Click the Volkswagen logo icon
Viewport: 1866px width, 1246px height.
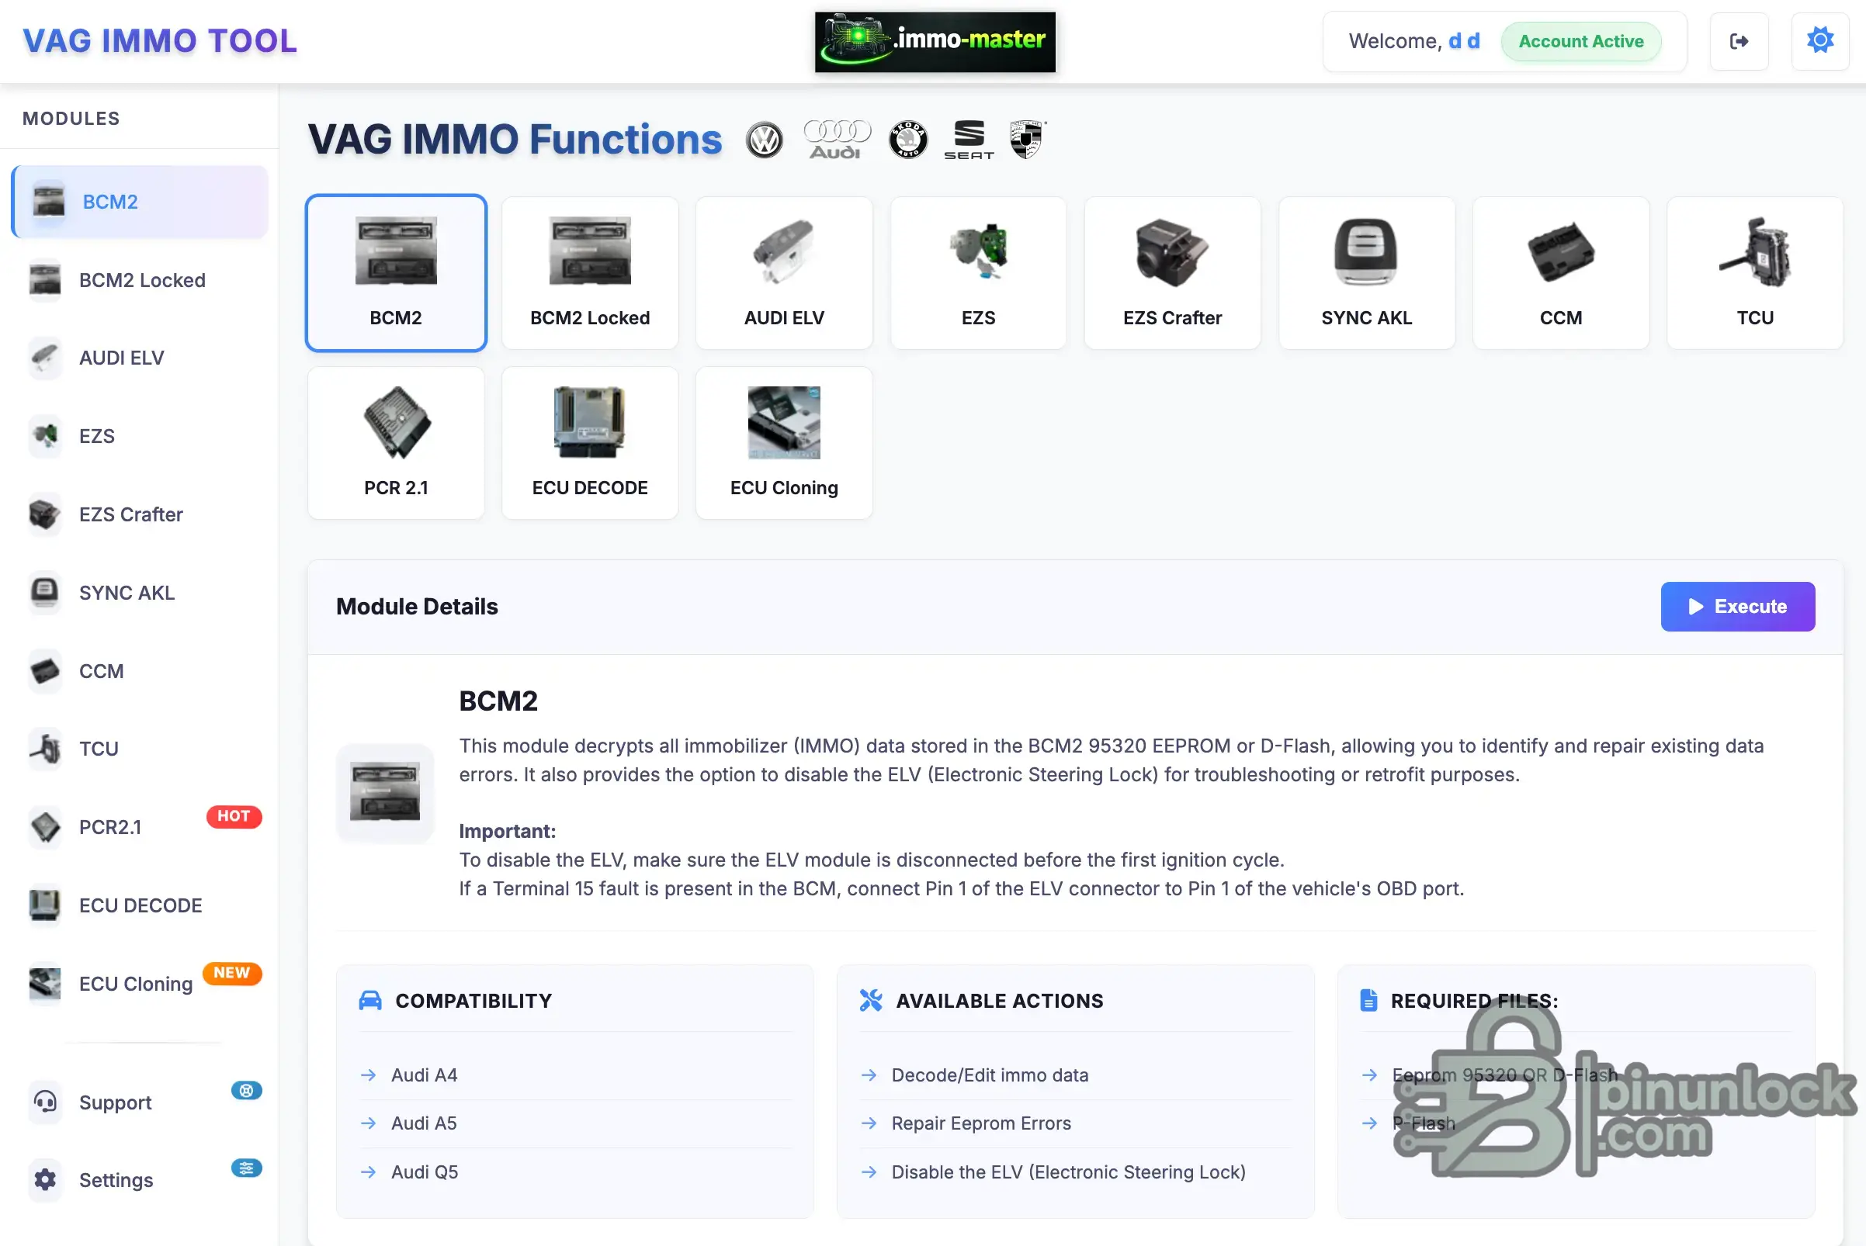[x=763, y=138]
